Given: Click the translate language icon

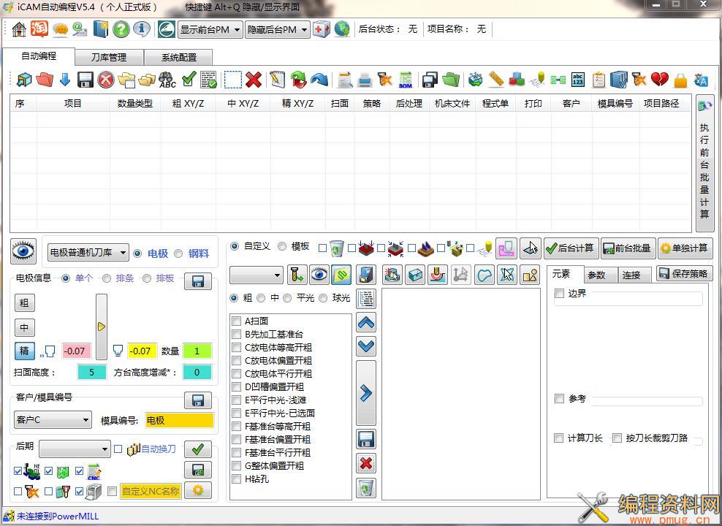Looking at the screenshot, I should click(701, 80).
